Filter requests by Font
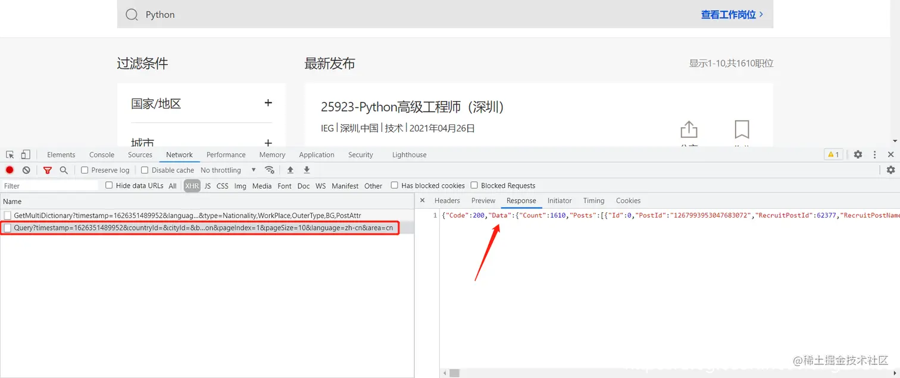900x378 pixels. click(285, 186)
